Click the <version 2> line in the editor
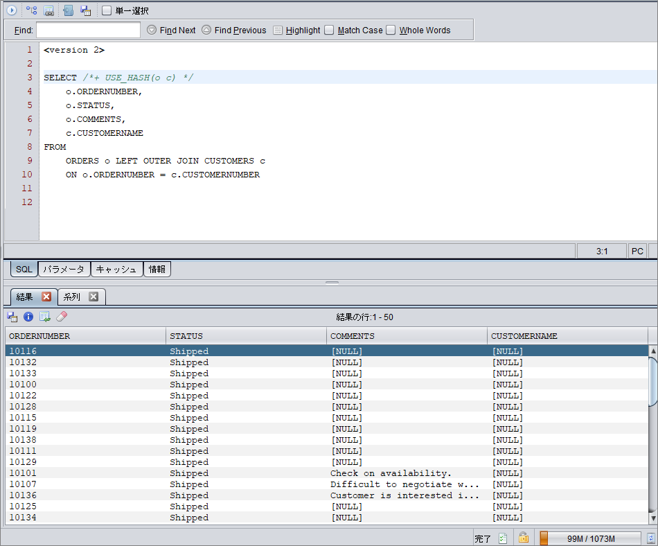This screenshot has height=546, width=658. [x=74, y=50]
